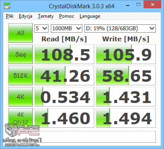
Task: Start the 4K QD32 test
Action: coord(20,118)
